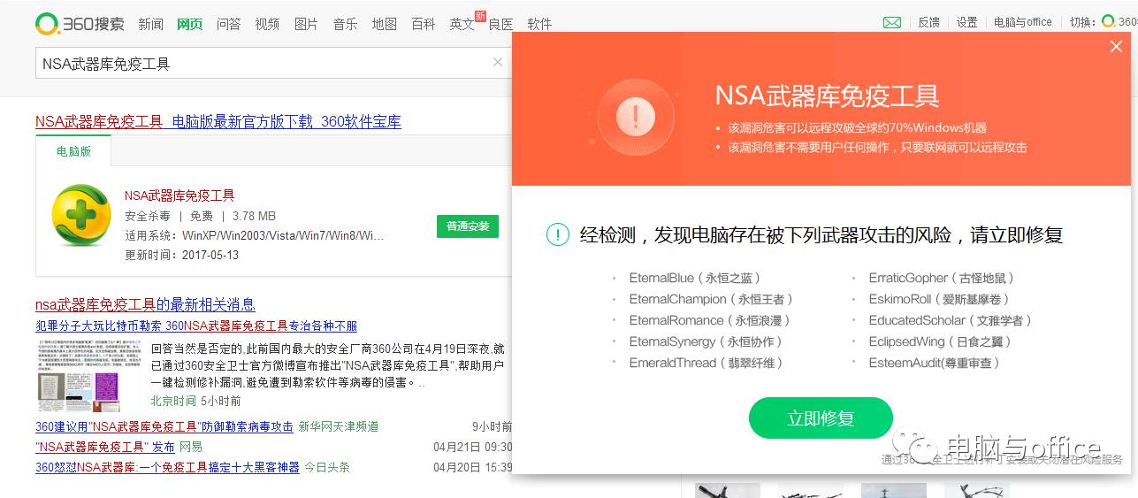Click the 更新时间：2017-05-13 text
Viewport: 1138px width, 498px height.
point(181,255)
